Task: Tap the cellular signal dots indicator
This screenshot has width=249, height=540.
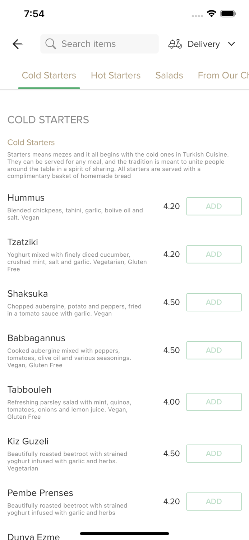Action: (x=197, y=16)
